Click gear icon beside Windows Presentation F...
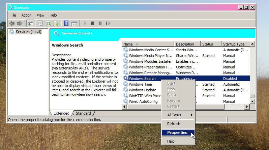 click(126, 67)
